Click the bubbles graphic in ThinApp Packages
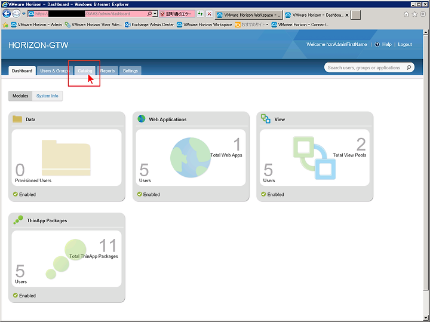The height and width of the screenshot is (322, 430). (66, 259)
